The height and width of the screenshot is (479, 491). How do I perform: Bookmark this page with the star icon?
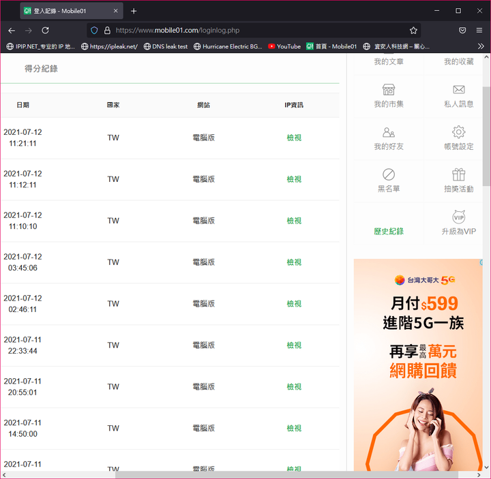point(413,31)
